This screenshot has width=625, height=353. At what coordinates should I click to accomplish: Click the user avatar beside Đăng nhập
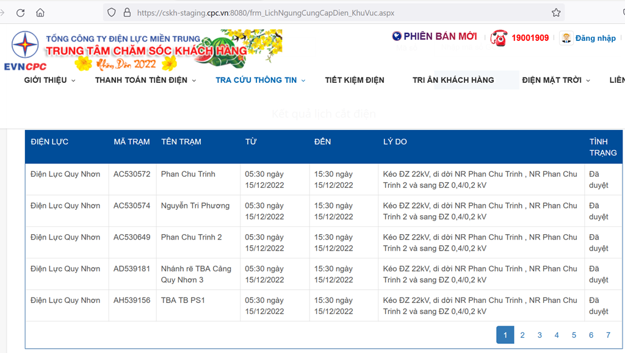pos(566,38)
